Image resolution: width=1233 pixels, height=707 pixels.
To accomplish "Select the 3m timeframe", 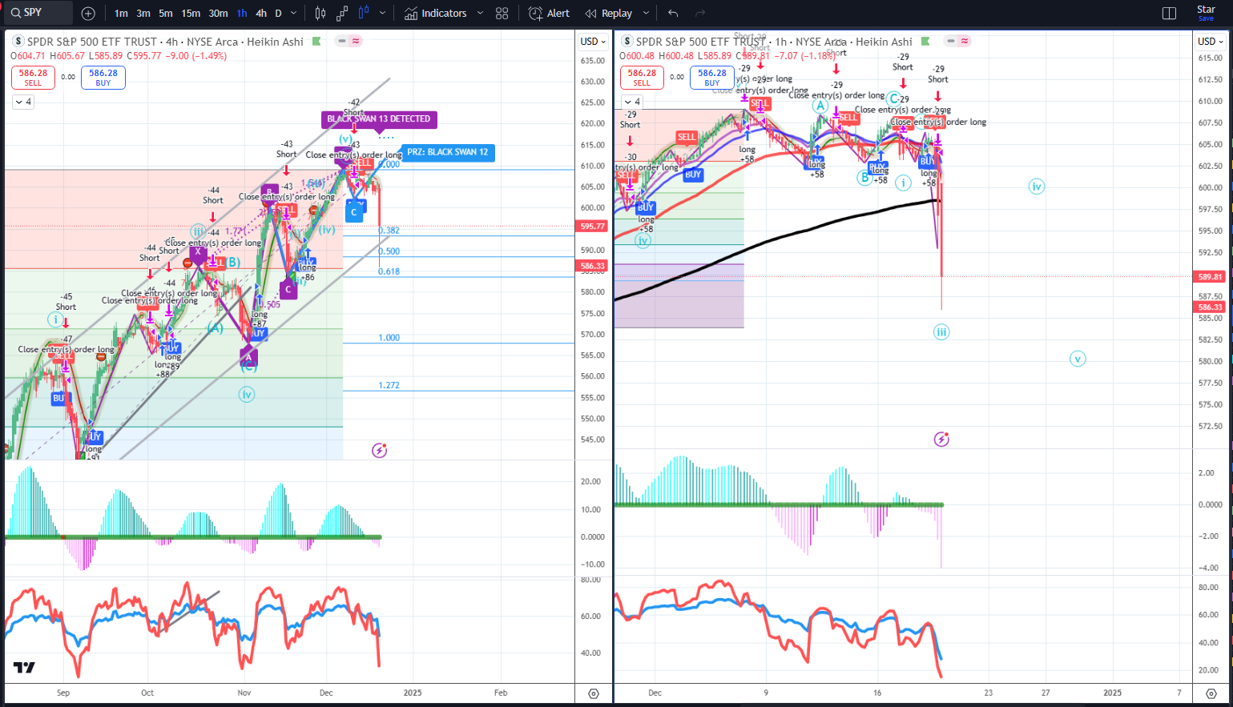I will point(143,13).
